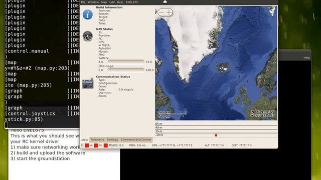Click the MSG/S: 0.0 status entry
Image resolution: width=321 pixels, height=180 pixels.
pyautogui.click(x=116, y=145)
